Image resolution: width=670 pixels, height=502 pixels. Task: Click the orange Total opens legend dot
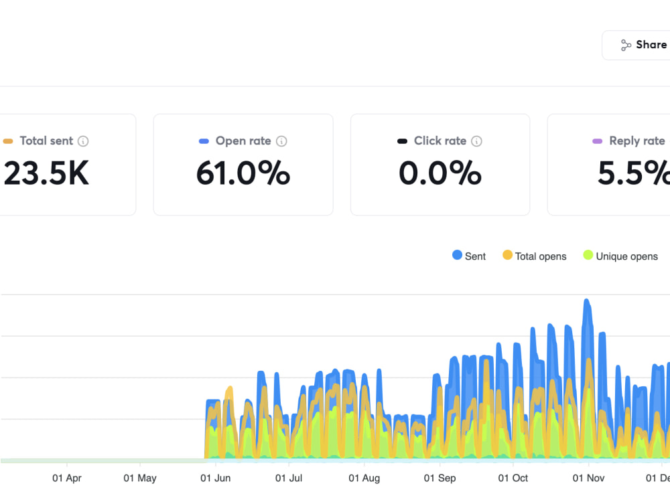click(508, 255)
